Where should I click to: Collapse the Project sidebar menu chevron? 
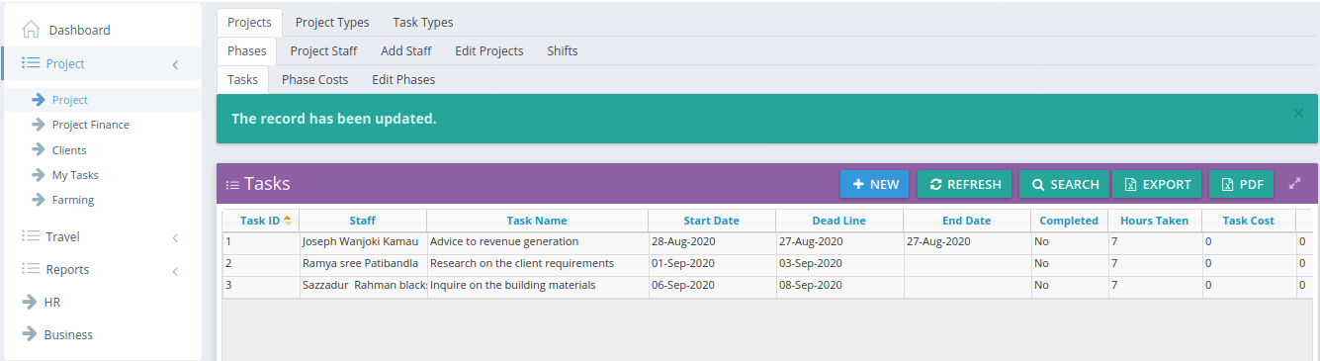(x=175, y=64)
